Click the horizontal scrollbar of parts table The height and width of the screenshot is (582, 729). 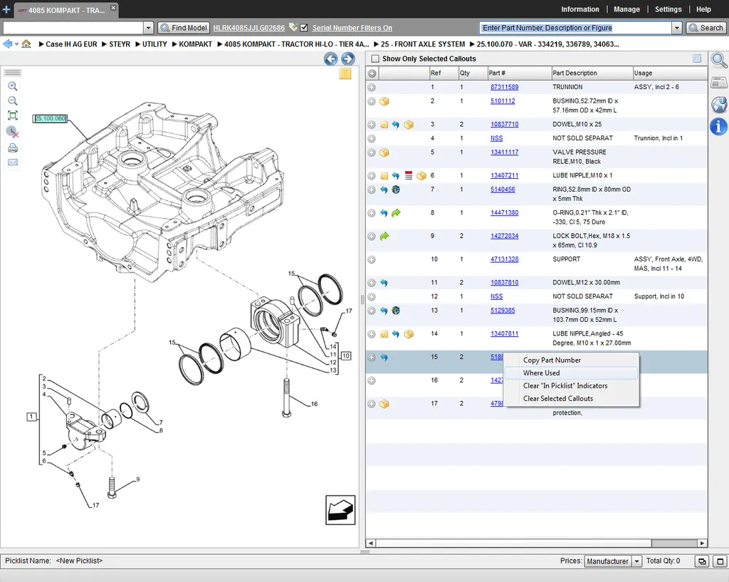(x=537, y=543)
